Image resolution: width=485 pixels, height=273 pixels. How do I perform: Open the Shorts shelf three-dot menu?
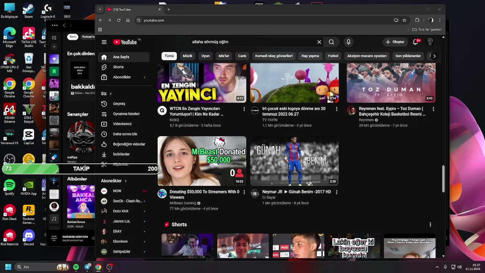coord(430,224)
